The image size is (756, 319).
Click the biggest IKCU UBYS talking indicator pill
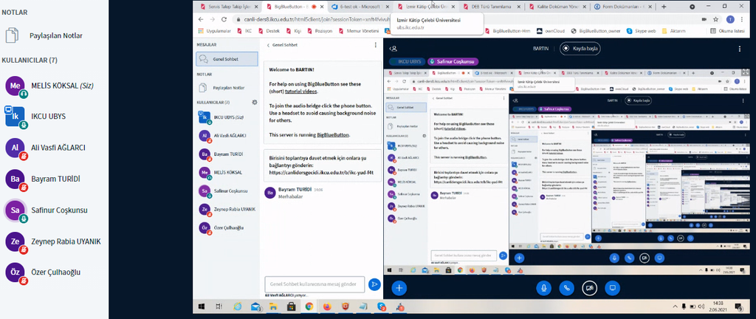point(405,62)
